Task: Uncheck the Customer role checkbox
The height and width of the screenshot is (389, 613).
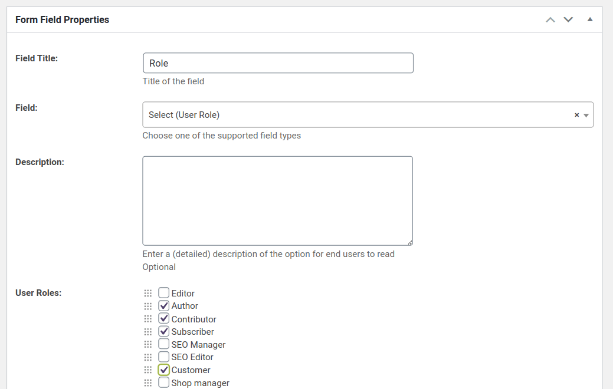Action: (164, 370)
